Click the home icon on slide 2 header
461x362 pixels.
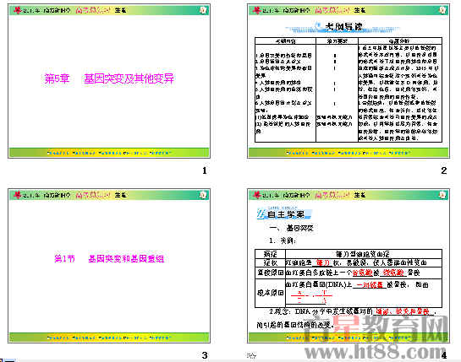pos(442,10)
